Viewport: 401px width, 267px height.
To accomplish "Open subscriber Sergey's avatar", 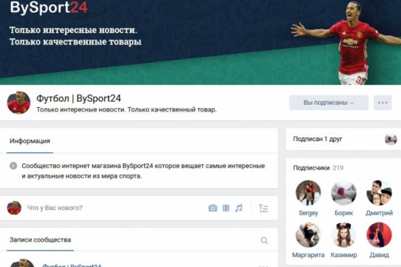I will pos(308,193).
